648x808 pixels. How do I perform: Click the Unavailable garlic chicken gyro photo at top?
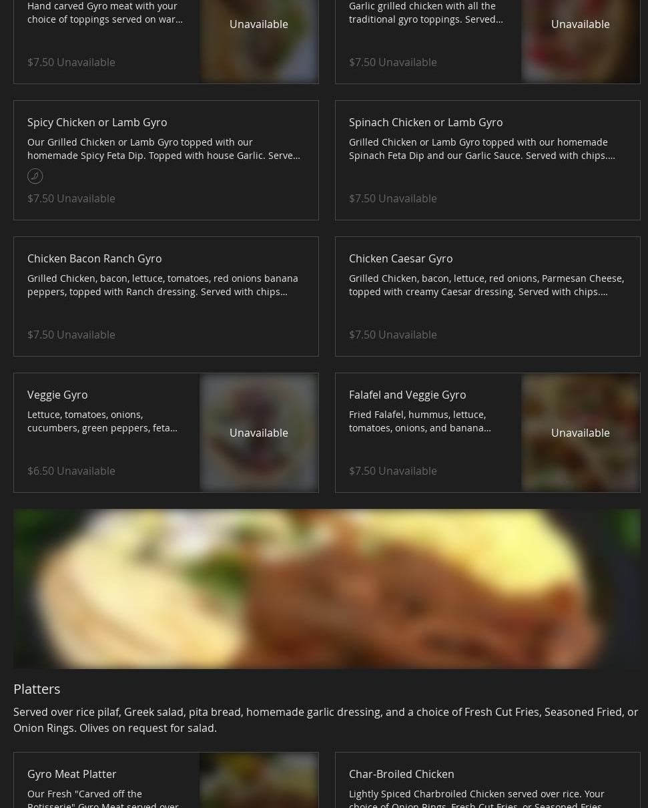581,41
